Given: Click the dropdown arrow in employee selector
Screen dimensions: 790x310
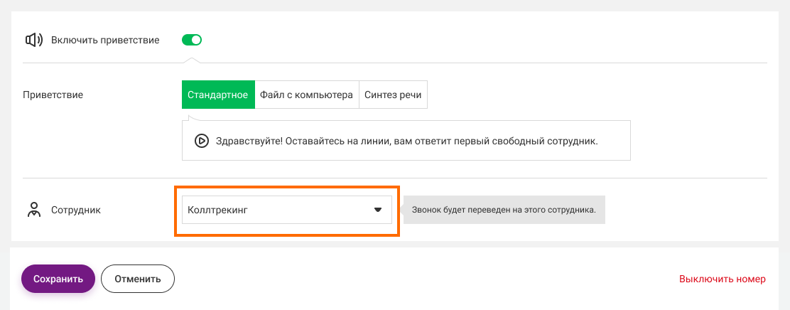Looking at the screenshot, I should [x=378, y=210].
